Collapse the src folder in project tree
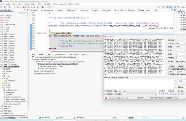 (x=2, y=78)
